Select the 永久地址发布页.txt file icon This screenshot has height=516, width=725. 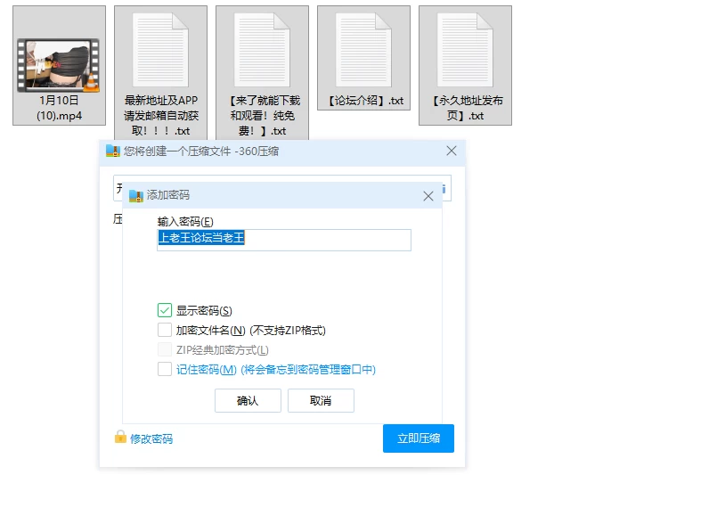(x=465, y=50)
